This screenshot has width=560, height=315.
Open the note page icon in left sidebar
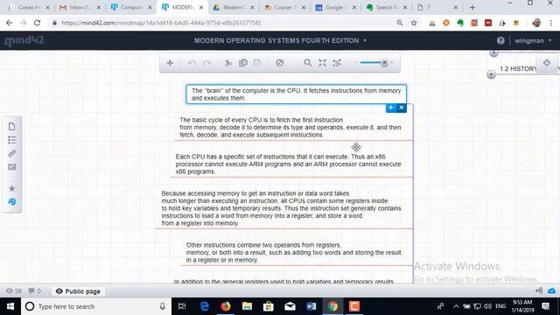coord(11,126)
